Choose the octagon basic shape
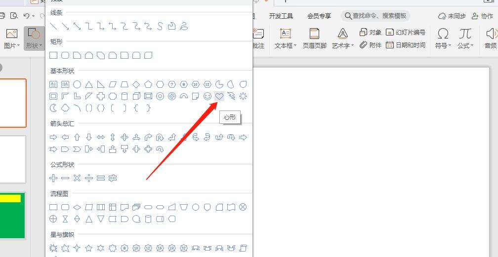 point(184,84)
